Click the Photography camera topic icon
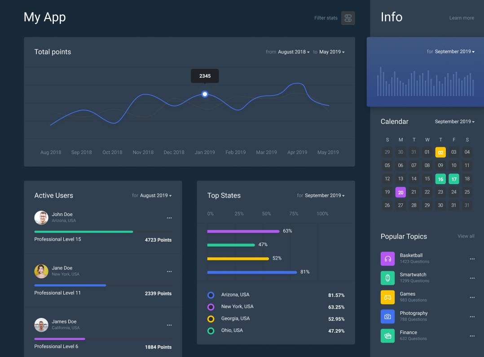The image size is (484, 357). click(x=387, y=317)
